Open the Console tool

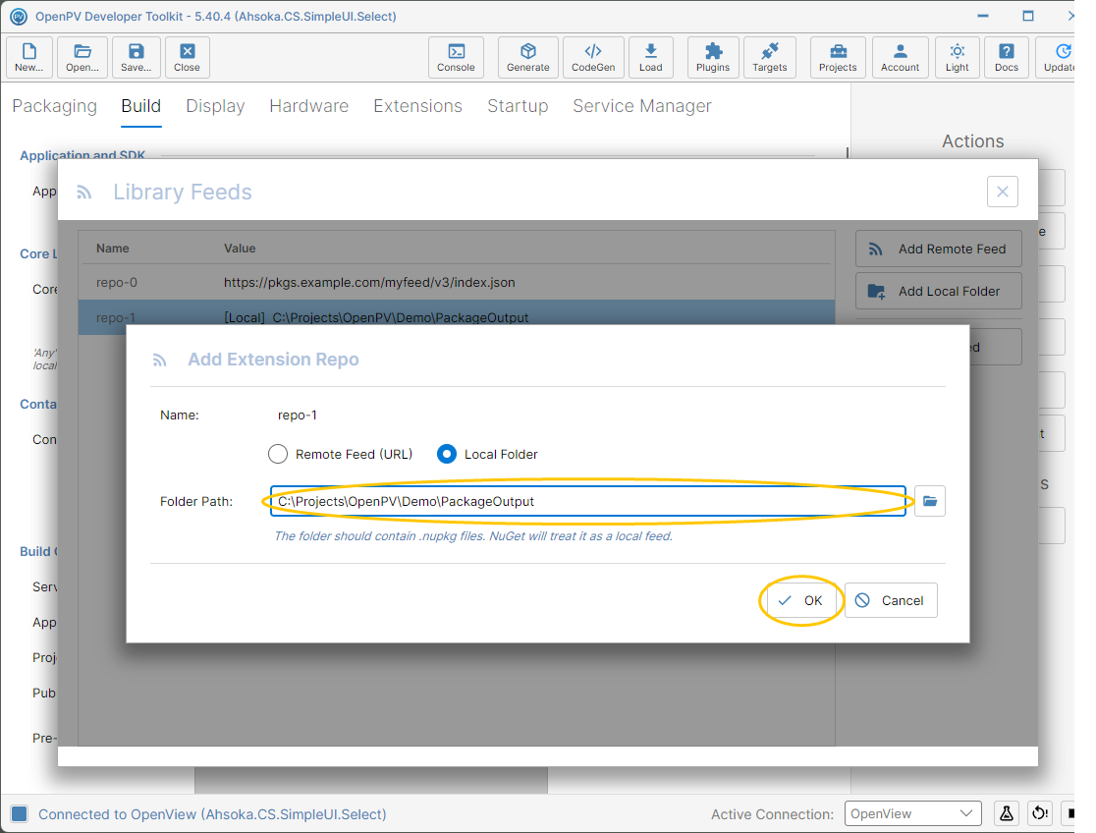456,57
